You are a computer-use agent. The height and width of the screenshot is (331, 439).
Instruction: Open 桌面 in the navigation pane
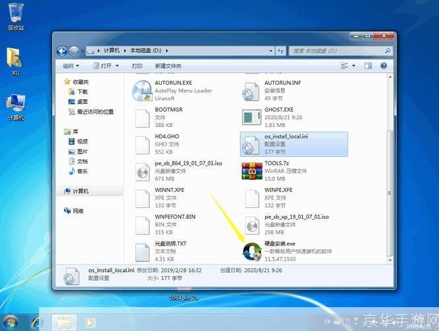(x=82, y=101)
